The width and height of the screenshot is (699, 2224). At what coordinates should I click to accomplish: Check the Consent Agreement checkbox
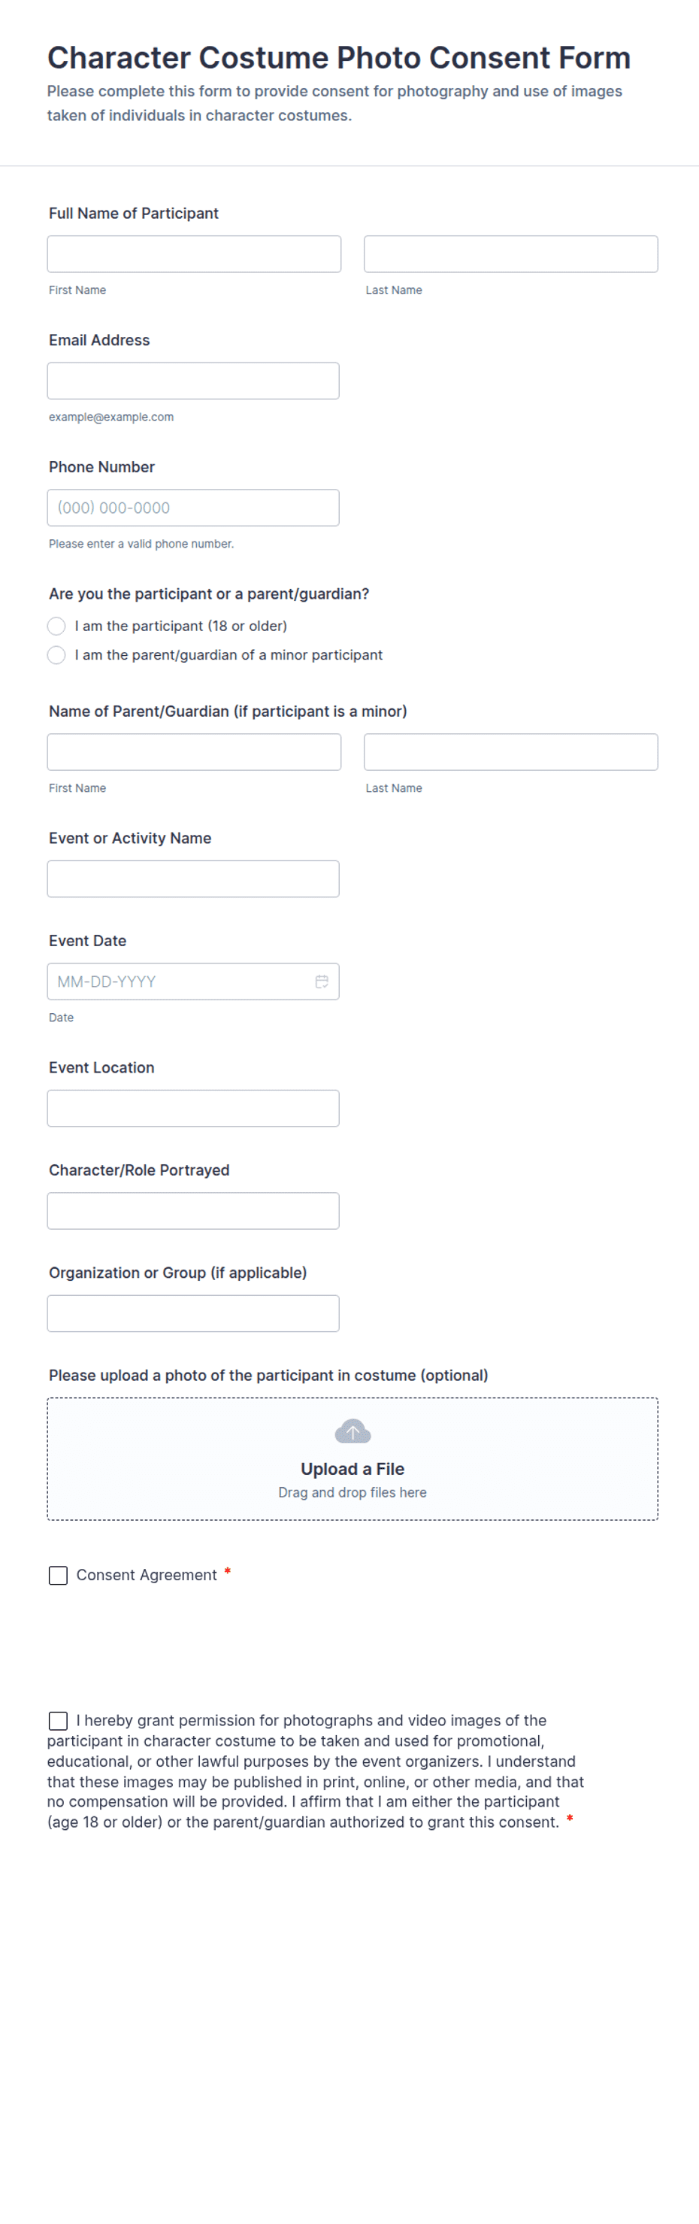[x=58, y=1576]
